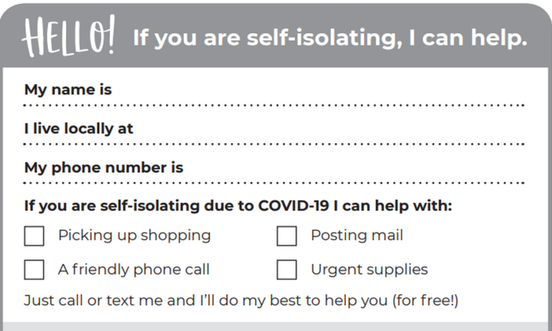Check the Posting mail box
The height and width of the screenshot is (331, 552).
286,235
